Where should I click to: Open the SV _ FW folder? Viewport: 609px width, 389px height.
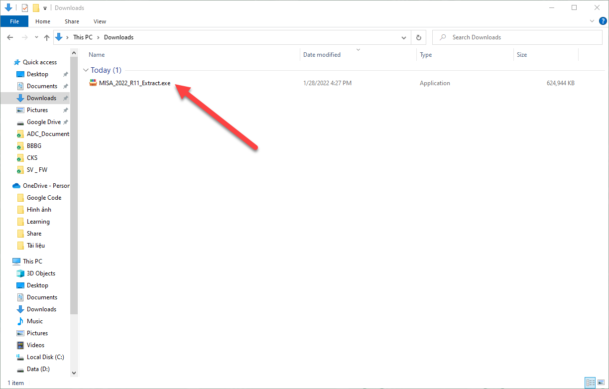tap(37, 170)
